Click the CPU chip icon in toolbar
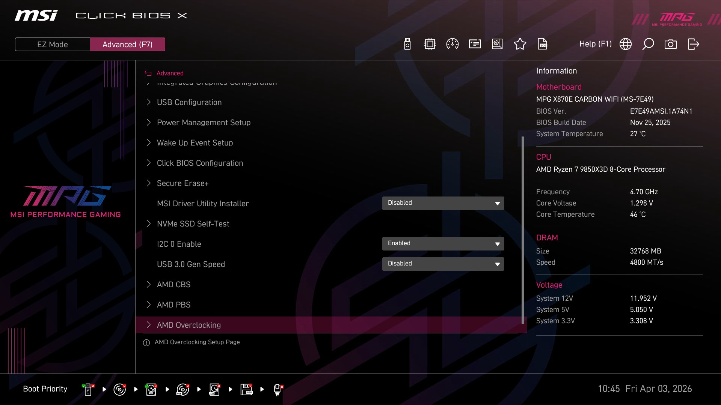This screenshot has height=405, width=721. click(430, 44)
